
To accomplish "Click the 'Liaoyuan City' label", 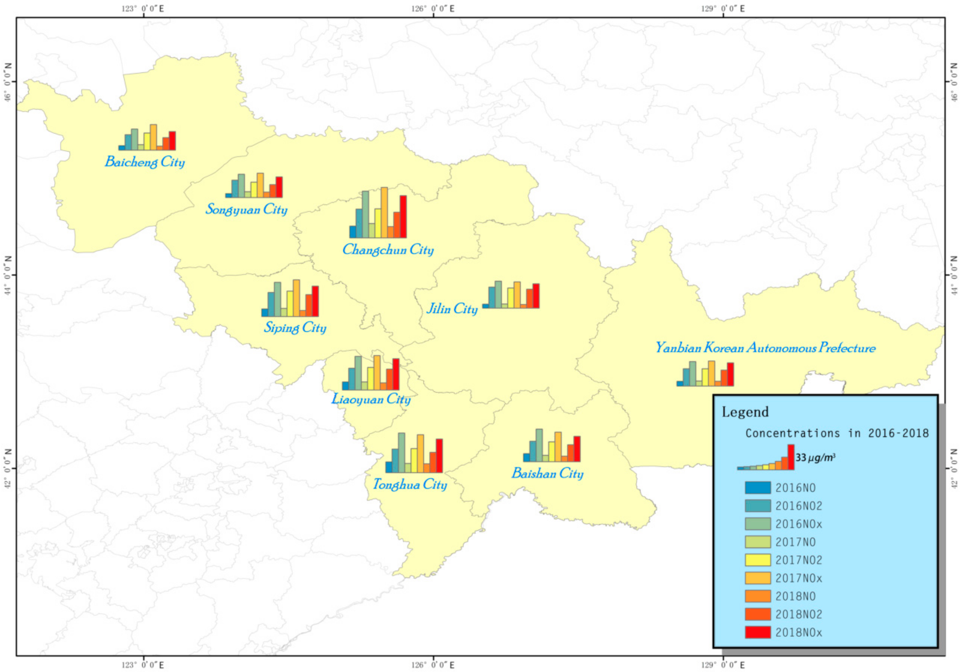I will [x=371, y=399].
